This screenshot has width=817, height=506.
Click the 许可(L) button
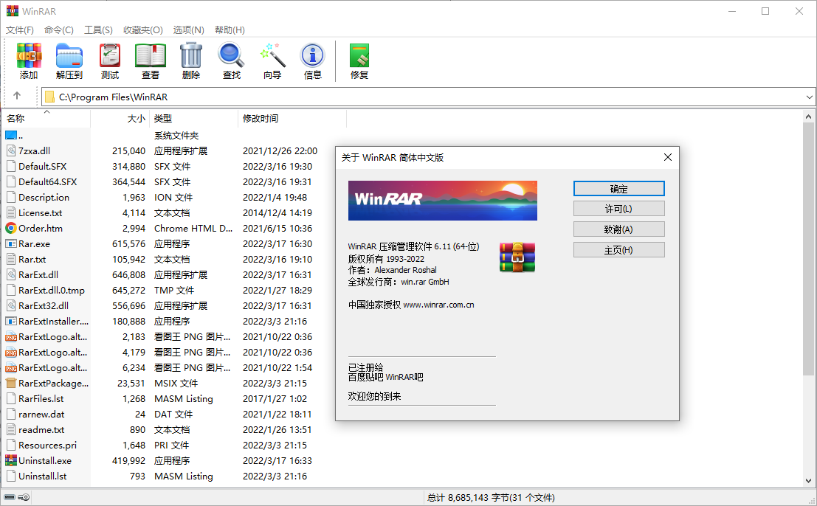(x=619, y=209)
